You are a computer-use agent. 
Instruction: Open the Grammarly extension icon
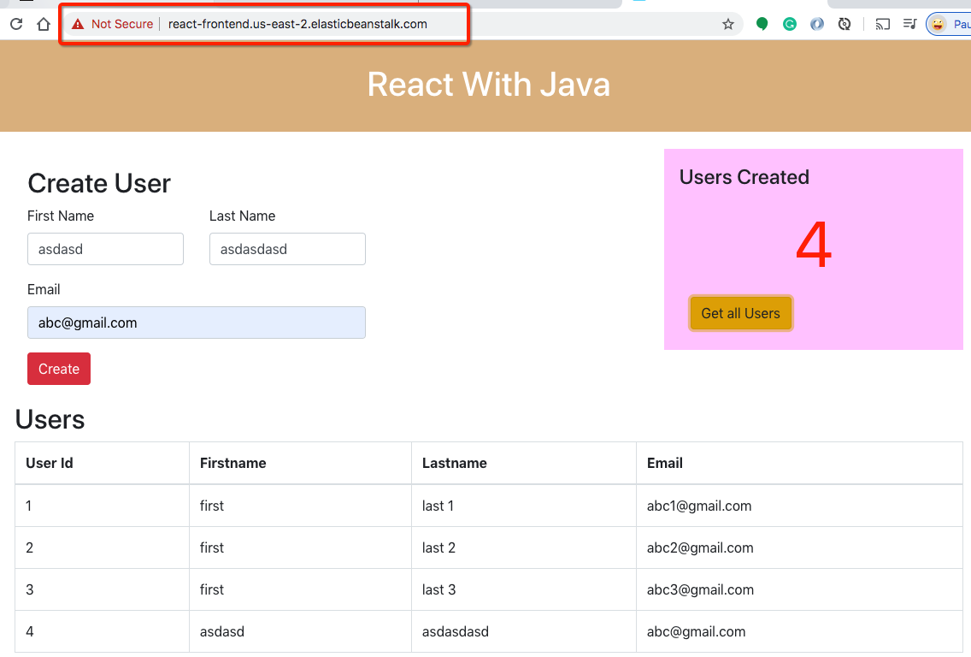789,24
